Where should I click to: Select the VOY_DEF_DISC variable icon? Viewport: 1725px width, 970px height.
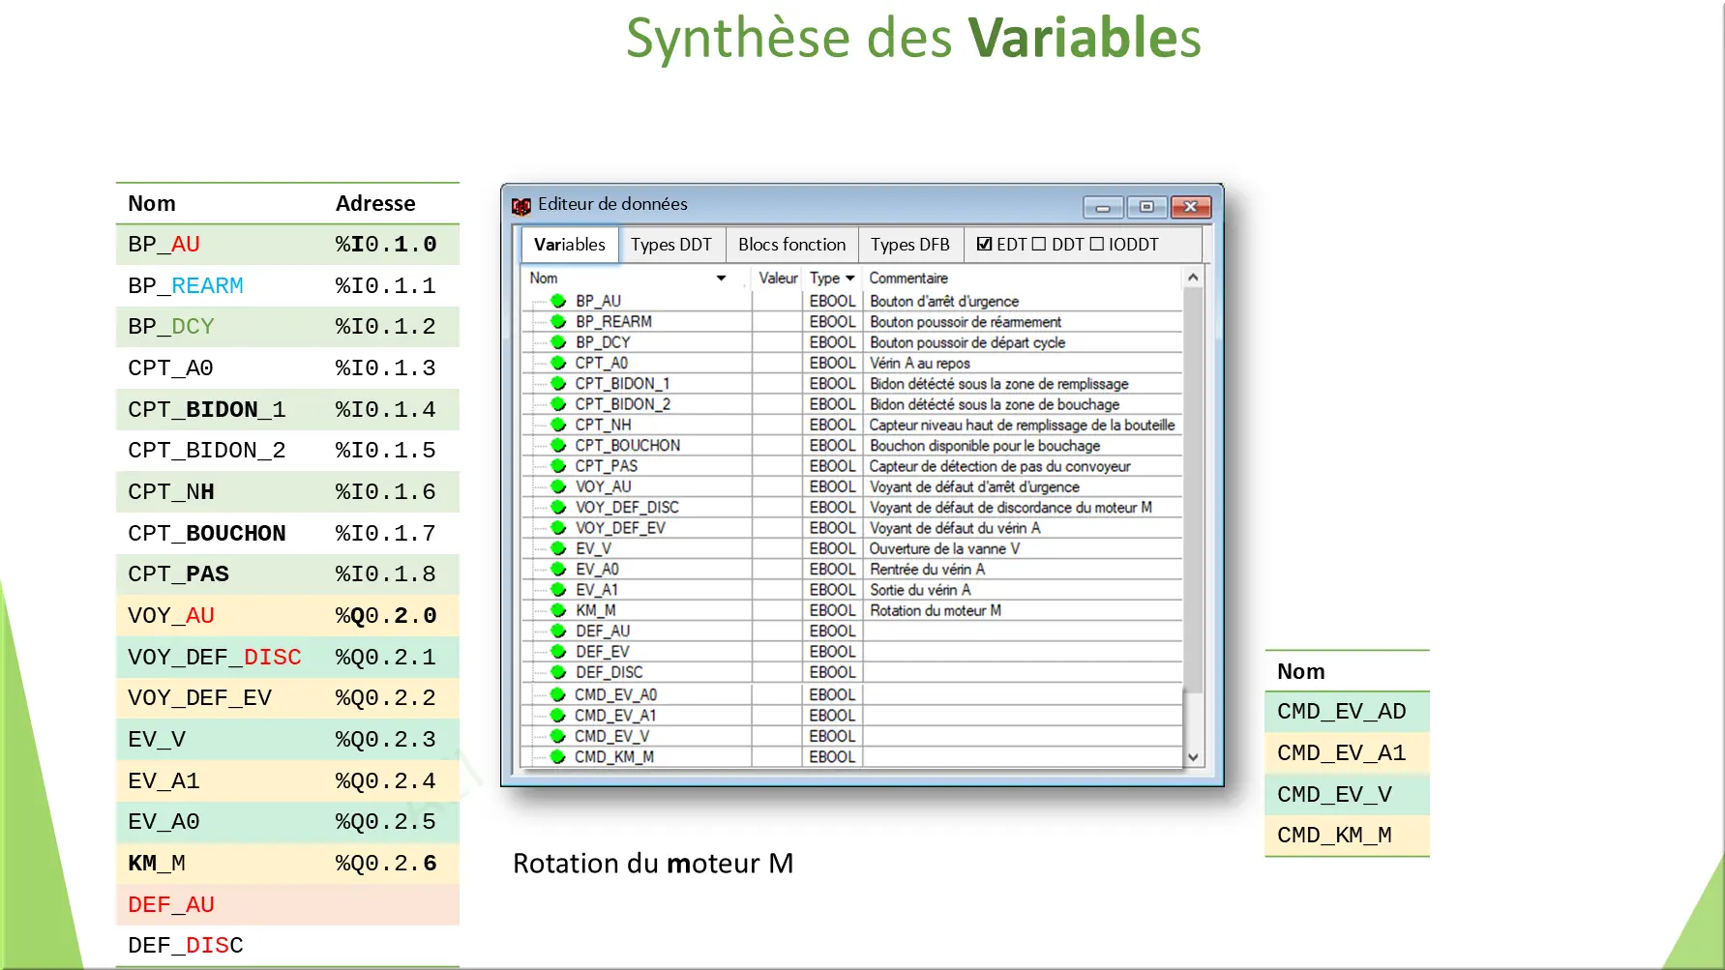pyautogui.click(x=557, y=507)
